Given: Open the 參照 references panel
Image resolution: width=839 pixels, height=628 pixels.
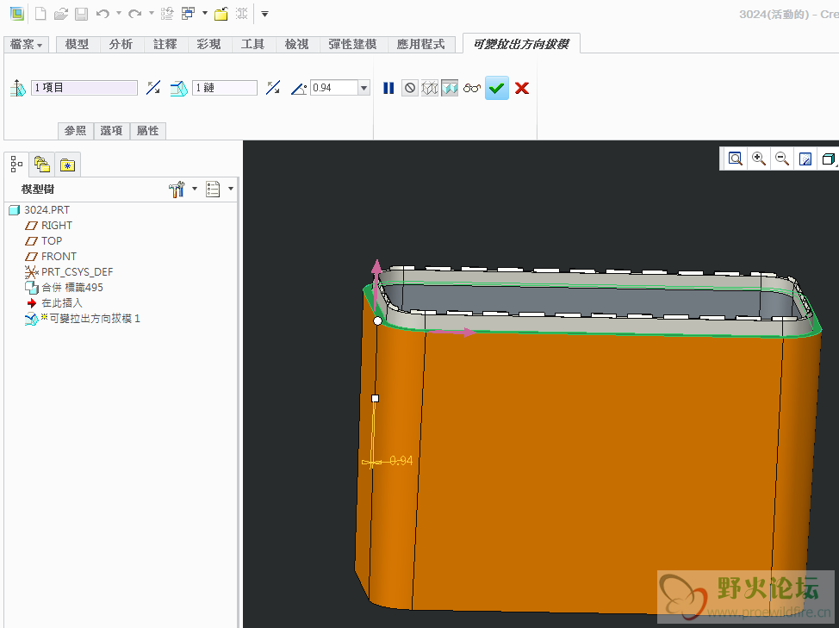Looking at the screenshot, I should [76, 131].
